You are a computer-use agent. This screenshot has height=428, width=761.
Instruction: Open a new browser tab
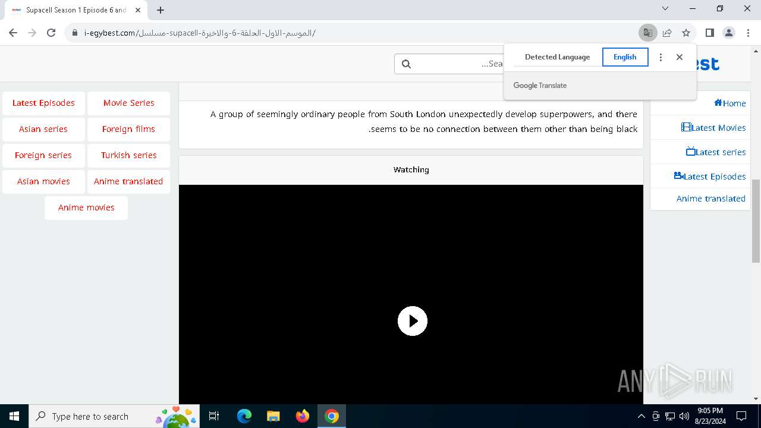tap(161, 10)
